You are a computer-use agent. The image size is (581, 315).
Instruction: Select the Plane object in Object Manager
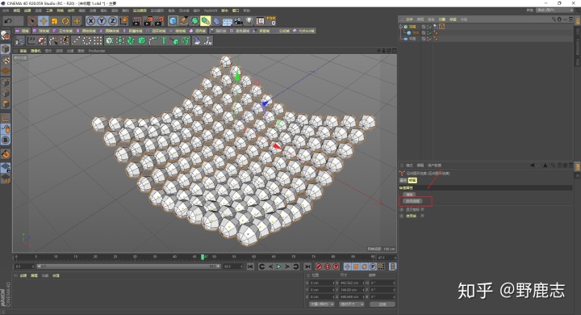click(412, 39)
